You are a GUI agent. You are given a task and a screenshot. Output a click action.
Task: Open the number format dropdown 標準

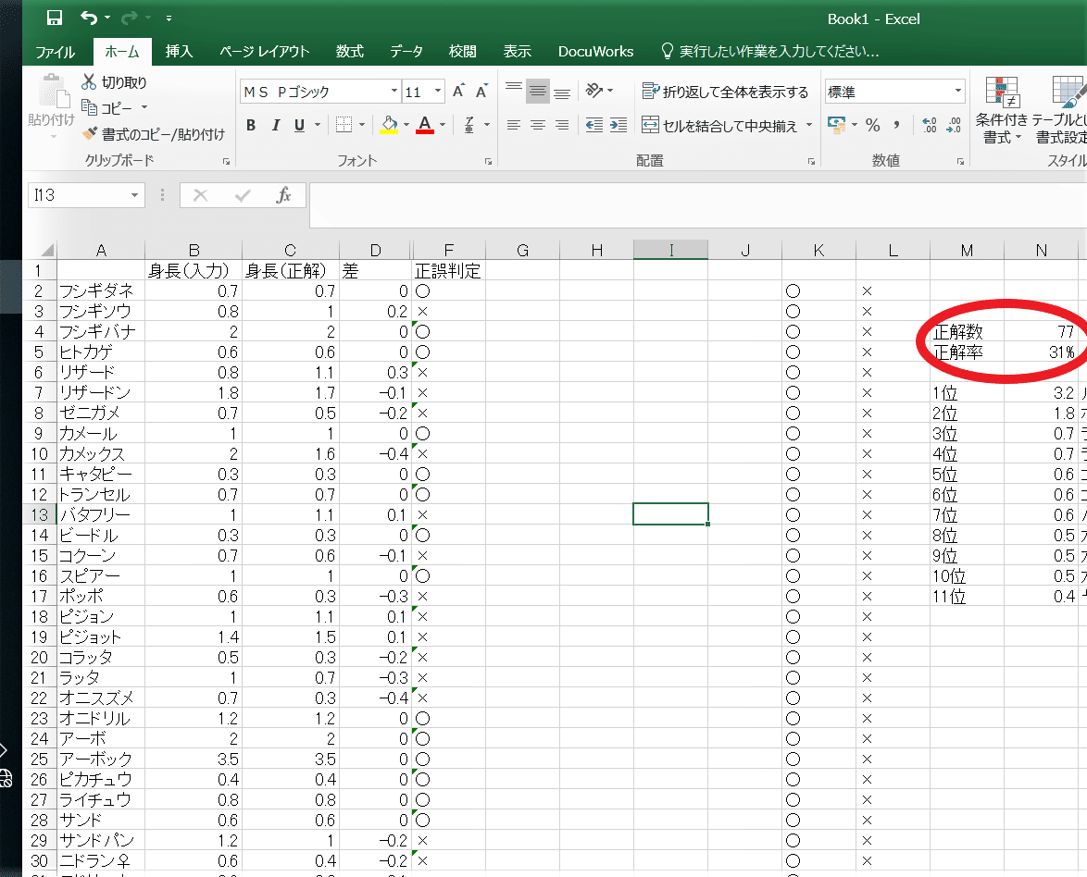pos(958,91)
